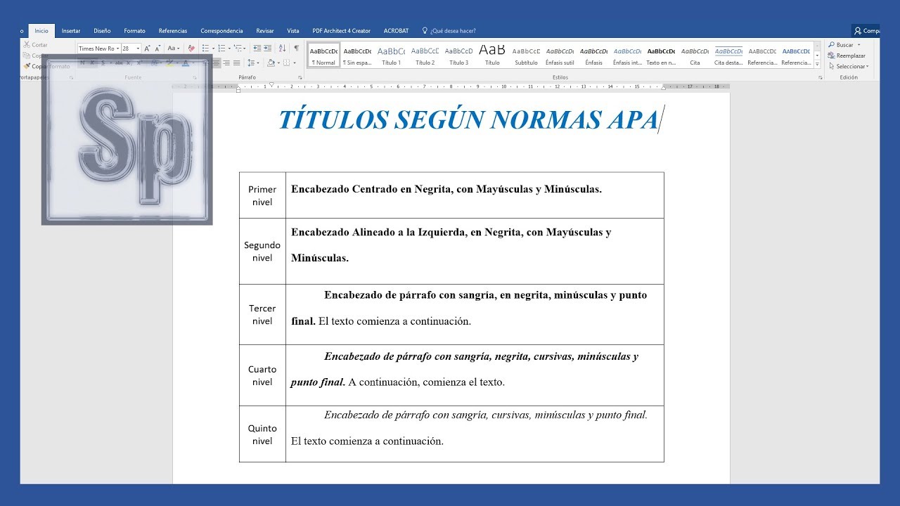Click text 'Encabezado Centrado en Negrita'
Viewport: 900px width, 506px height.
click(371, 189)
